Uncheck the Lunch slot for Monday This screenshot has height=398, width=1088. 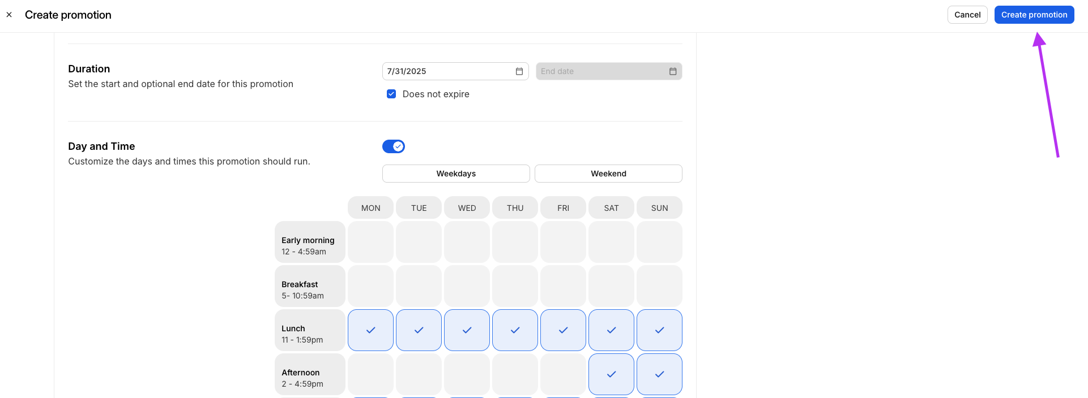(370, 330)
